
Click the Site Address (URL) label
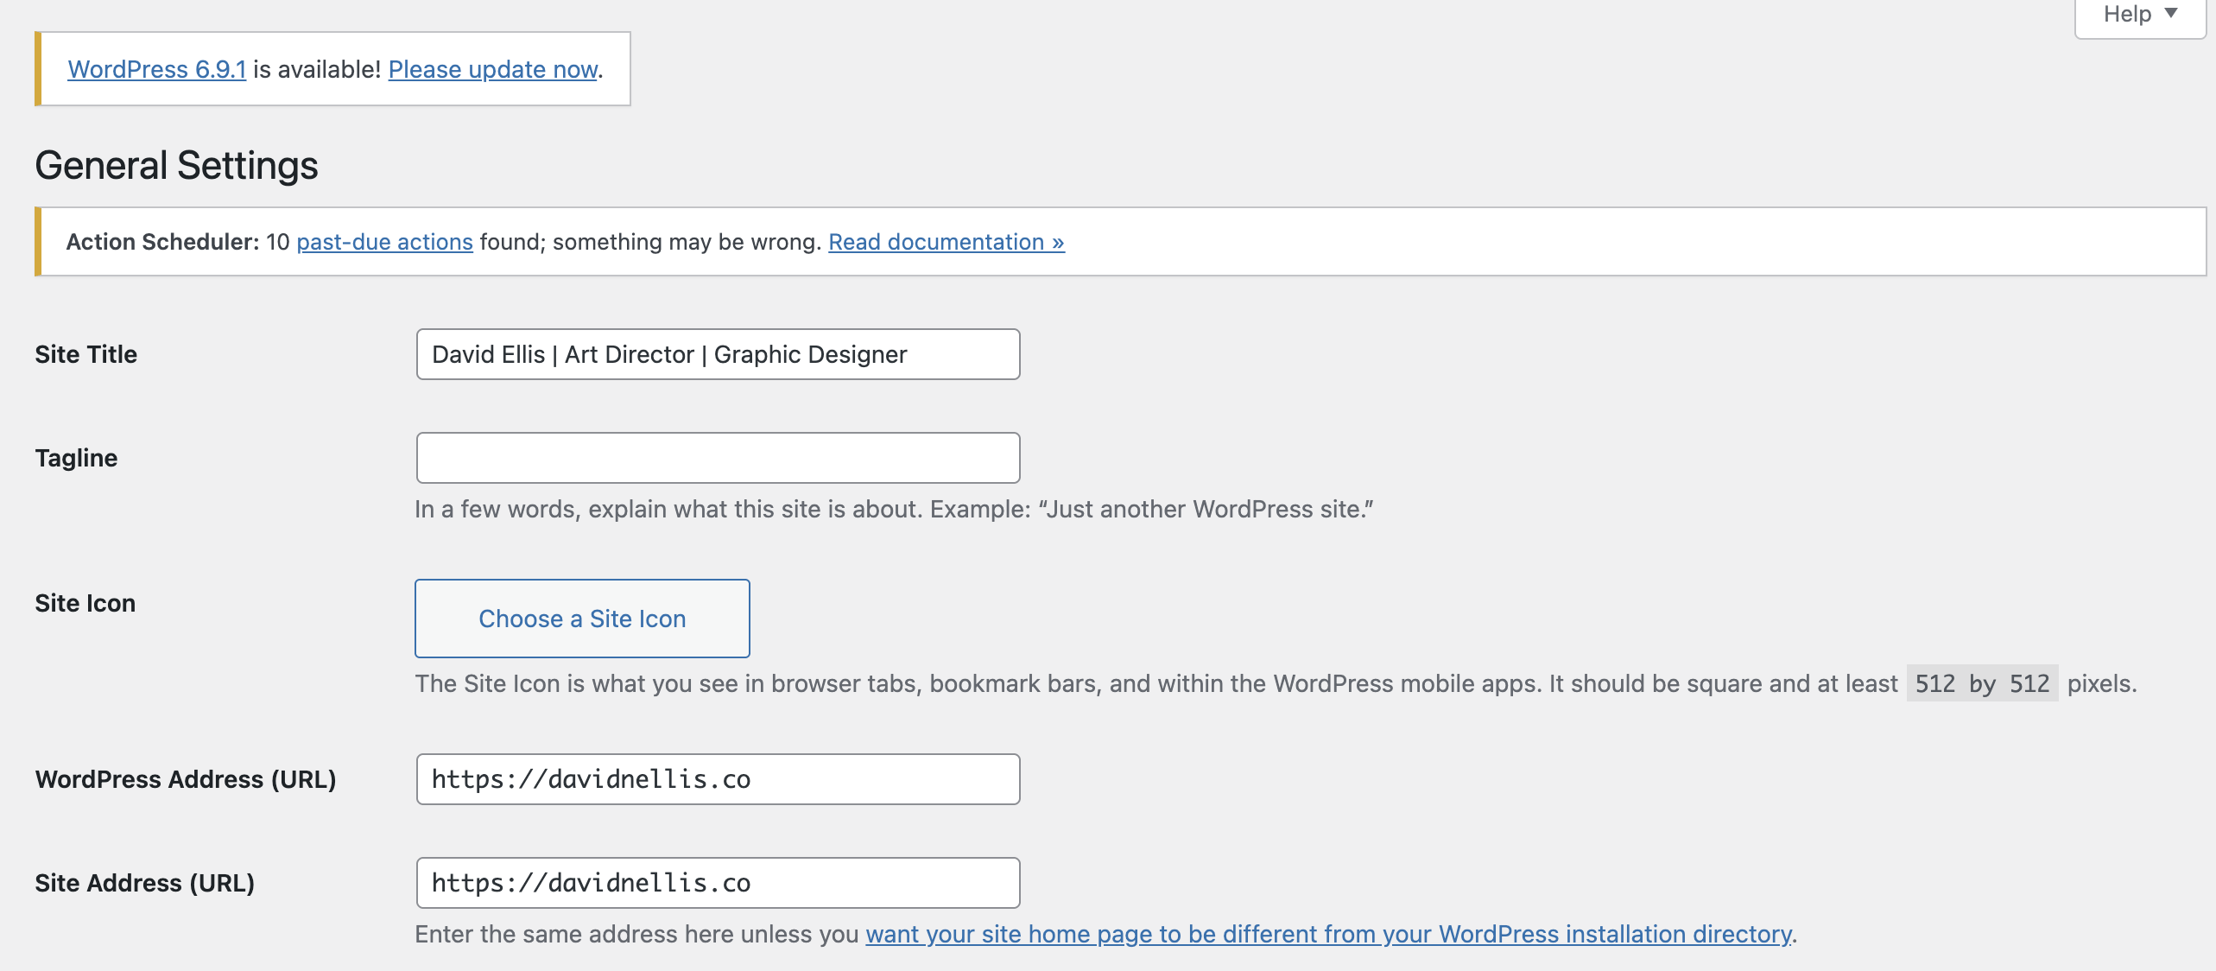coord(144,883)
